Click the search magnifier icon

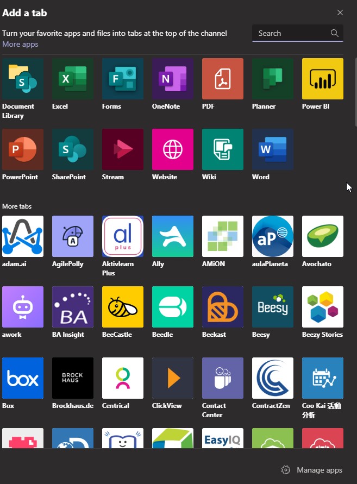click(335, 33)
